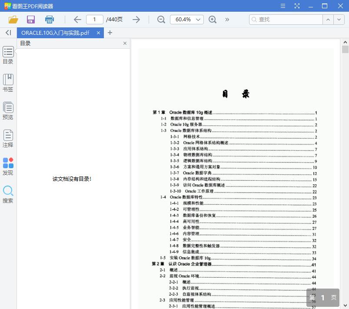Image resolution: width=349 pixels, height=309 pixels.
Task: Click the 1-4-7 安全 entry
Action: (243, 240)
